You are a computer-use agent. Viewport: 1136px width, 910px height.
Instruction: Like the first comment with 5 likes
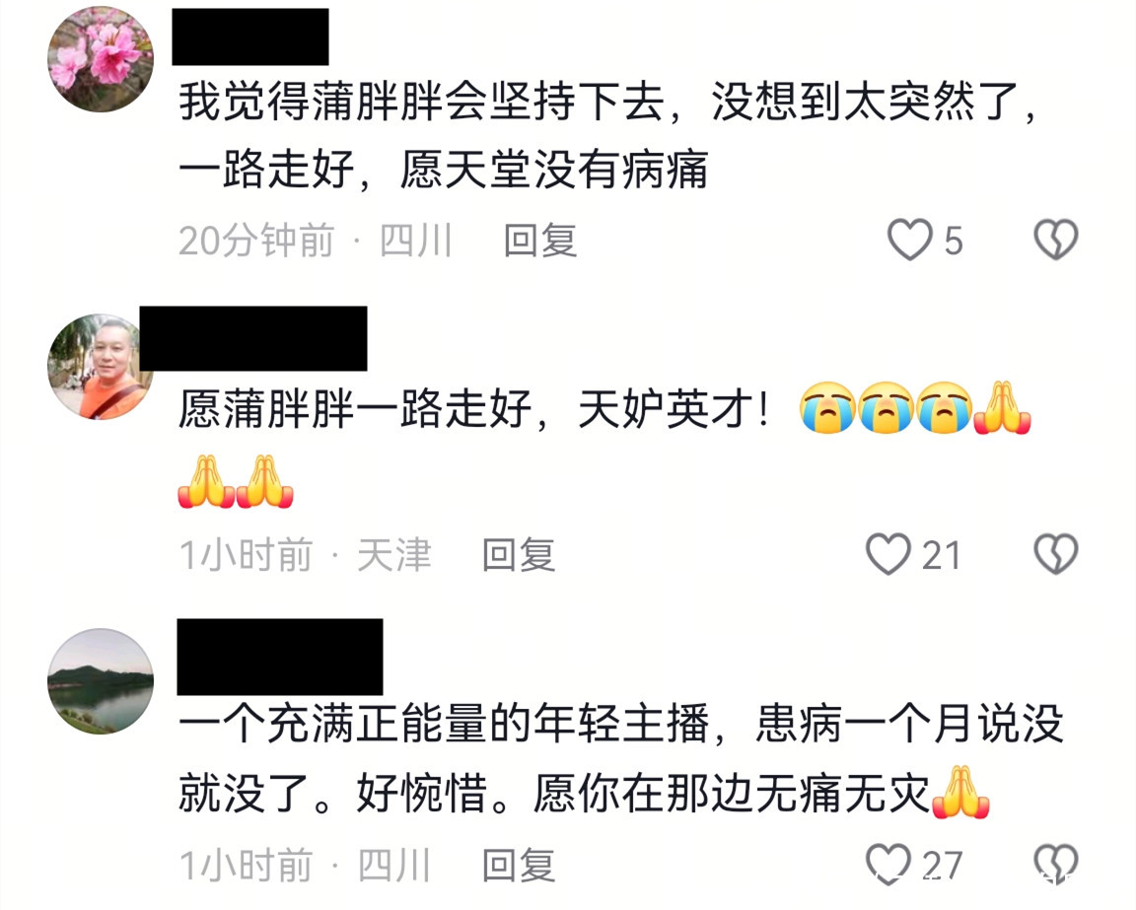910,240
